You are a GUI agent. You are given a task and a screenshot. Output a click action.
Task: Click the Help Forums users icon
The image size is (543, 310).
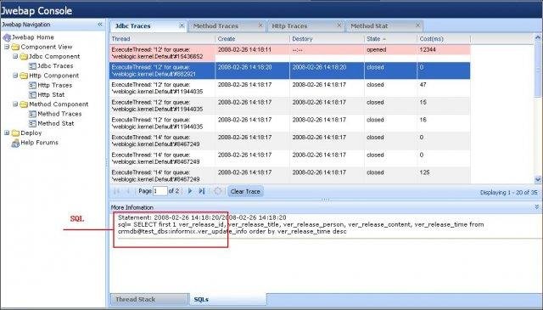(15, 143)
